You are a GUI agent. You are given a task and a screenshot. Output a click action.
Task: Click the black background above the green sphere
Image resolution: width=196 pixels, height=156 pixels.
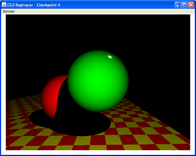pyautogui.click(x=98, y=32)
